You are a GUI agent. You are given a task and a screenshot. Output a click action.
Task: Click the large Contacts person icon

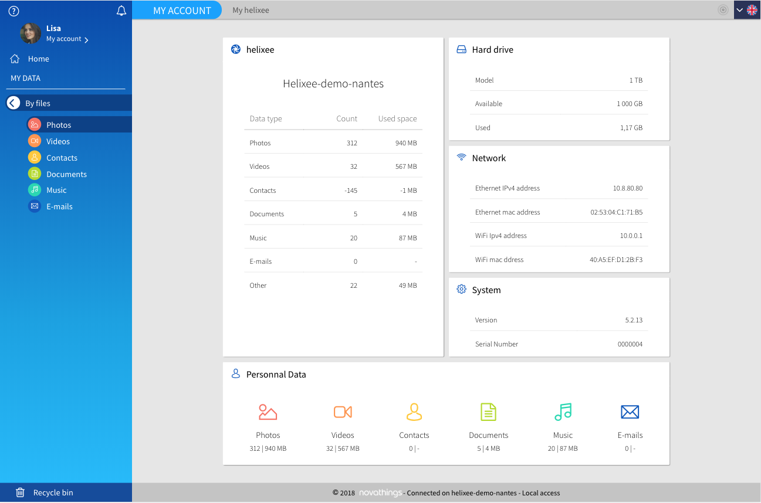tap(414, 412)
